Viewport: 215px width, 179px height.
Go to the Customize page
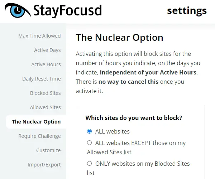(48, 150)
